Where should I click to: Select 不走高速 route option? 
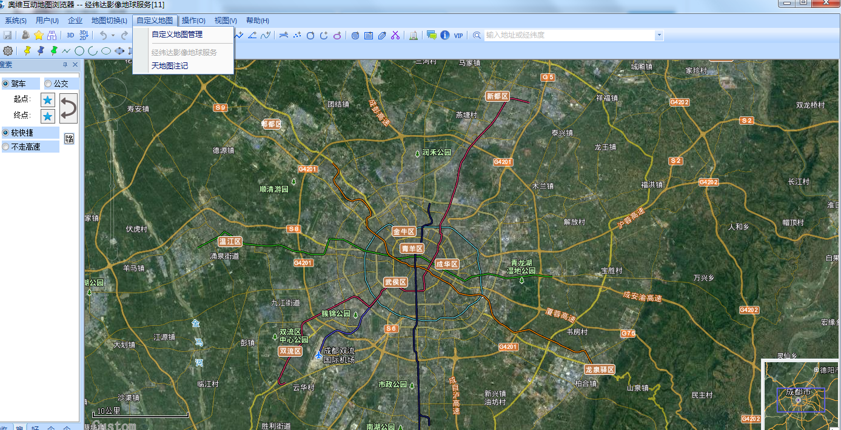click(6, 147)
